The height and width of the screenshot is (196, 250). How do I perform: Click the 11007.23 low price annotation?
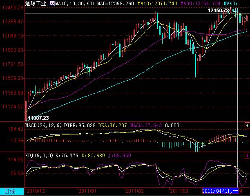pyautogui.click(x=38, y=118)
